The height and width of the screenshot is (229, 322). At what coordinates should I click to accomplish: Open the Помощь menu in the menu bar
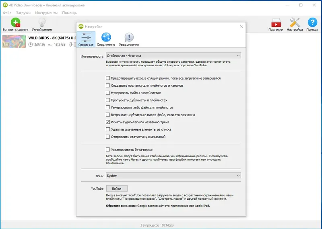pyautogui.click(x=69, y=13)
